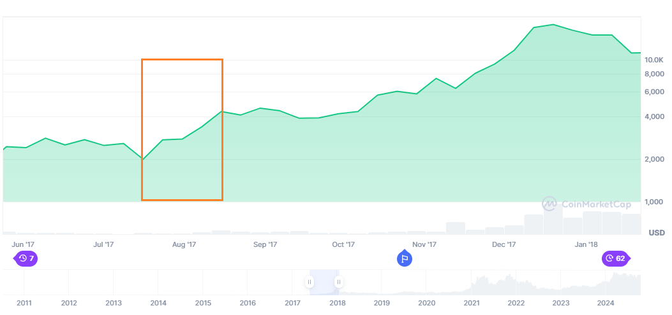Jump to 2014 in the overview timeline

tap(158, 303)
